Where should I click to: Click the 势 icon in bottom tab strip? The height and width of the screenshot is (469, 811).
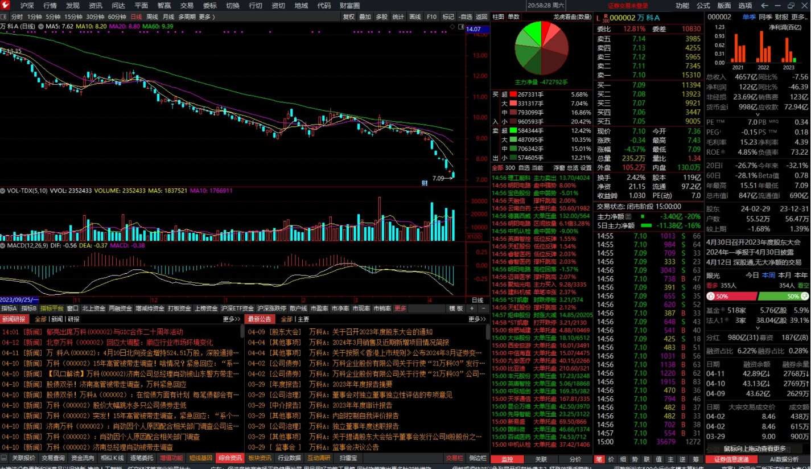pos(635,459)
